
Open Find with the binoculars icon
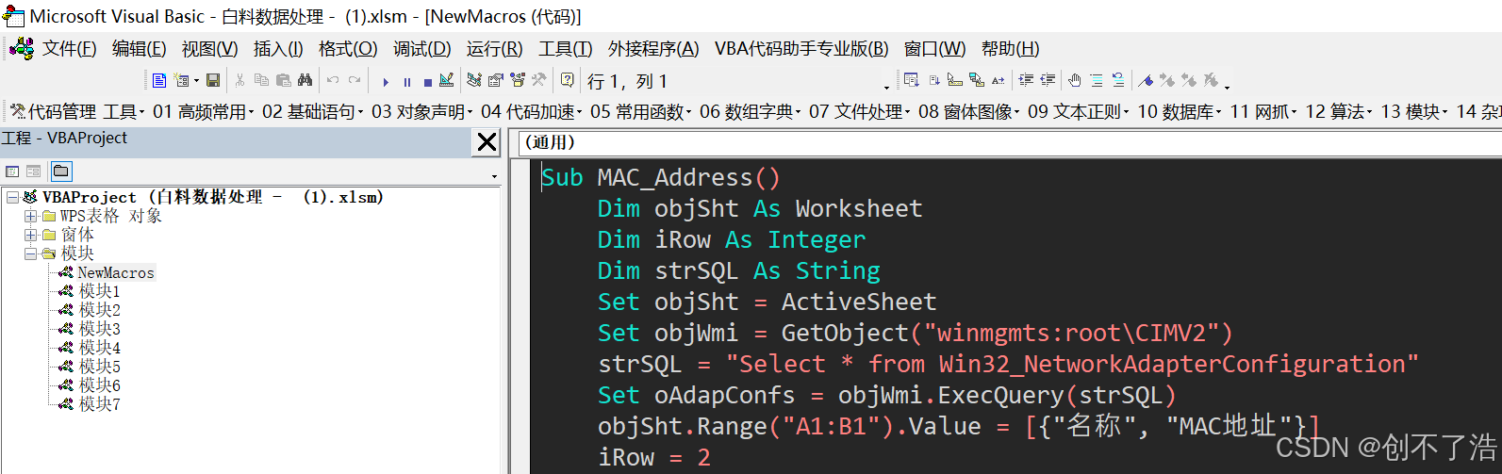[x=305, y=80]
